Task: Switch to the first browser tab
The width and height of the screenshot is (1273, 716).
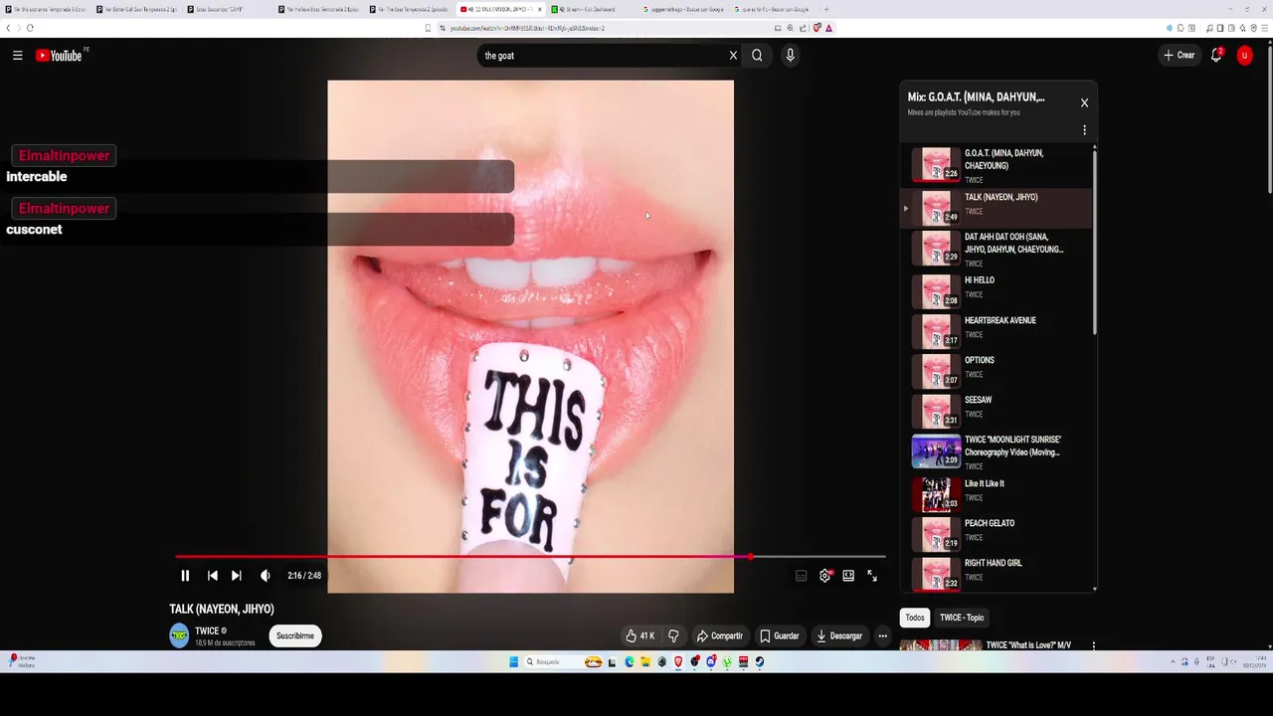Action: tap(48, 9)
